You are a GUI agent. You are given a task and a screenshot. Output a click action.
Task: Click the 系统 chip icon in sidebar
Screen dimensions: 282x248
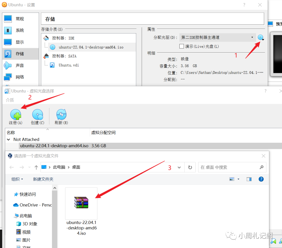[x=8, y=30]
